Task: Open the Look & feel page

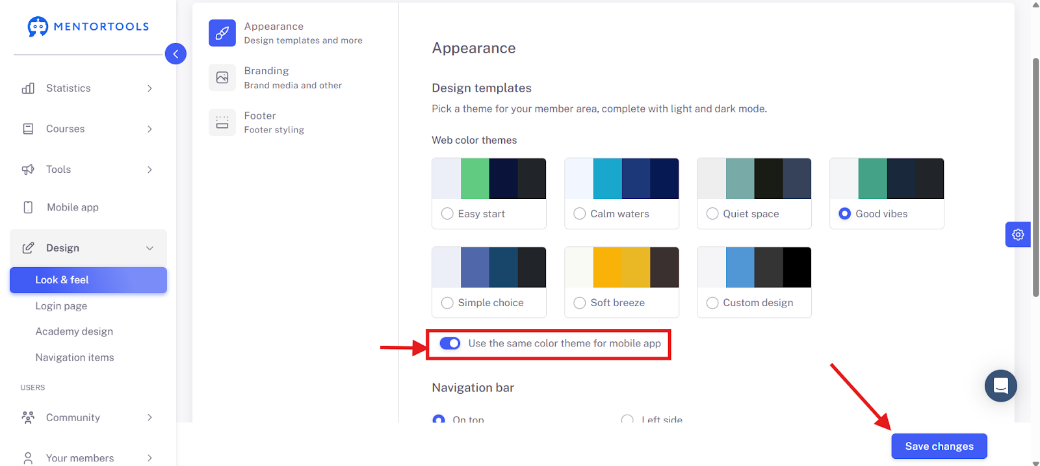Action: [x=88, y=280]
